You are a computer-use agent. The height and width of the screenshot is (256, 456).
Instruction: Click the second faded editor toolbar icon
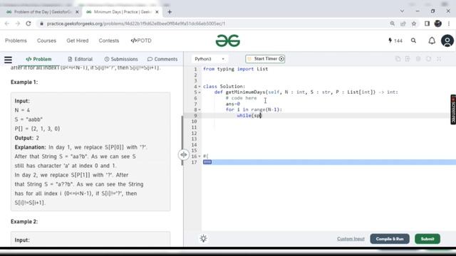click(408, 59)
